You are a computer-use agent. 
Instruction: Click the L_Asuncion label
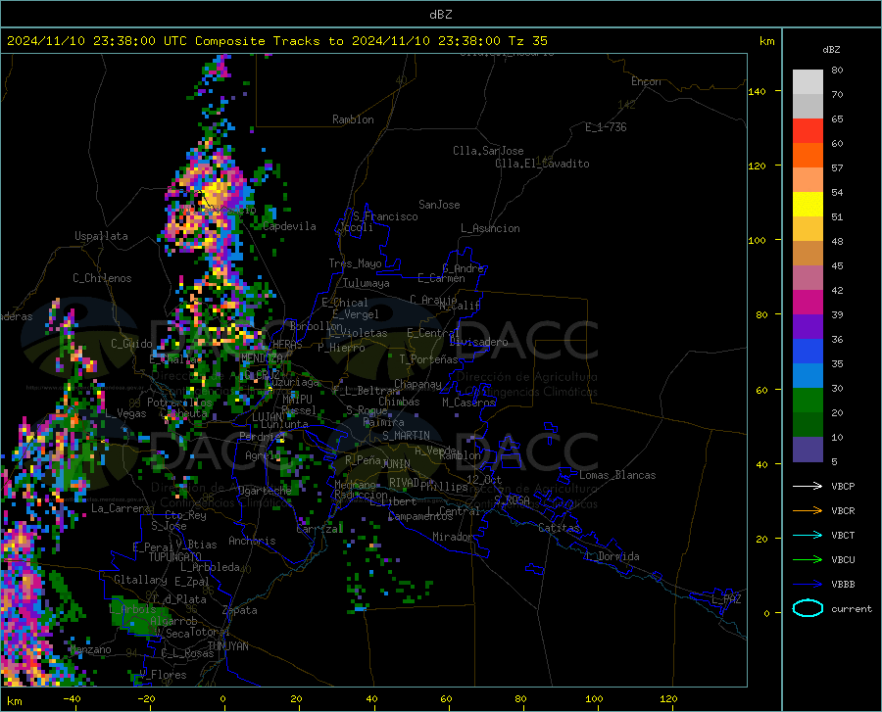490,228
